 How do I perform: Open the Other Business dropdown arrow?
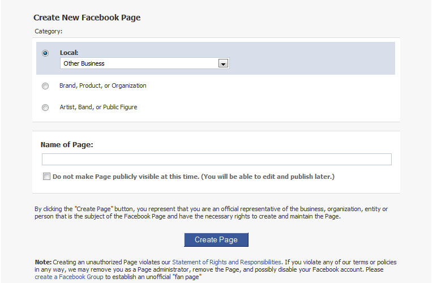(x=223, y=63)
